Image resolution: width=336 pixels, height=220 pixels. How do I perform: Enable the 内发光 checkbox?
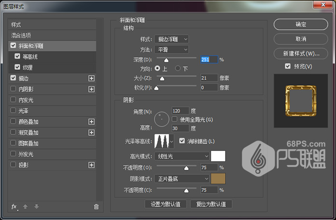point(13,100)
